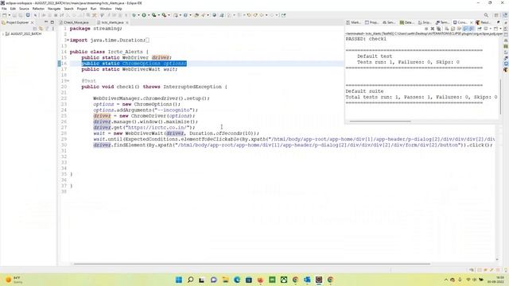Click the Pin Editor toolbar icon

[x=284, y=15]
